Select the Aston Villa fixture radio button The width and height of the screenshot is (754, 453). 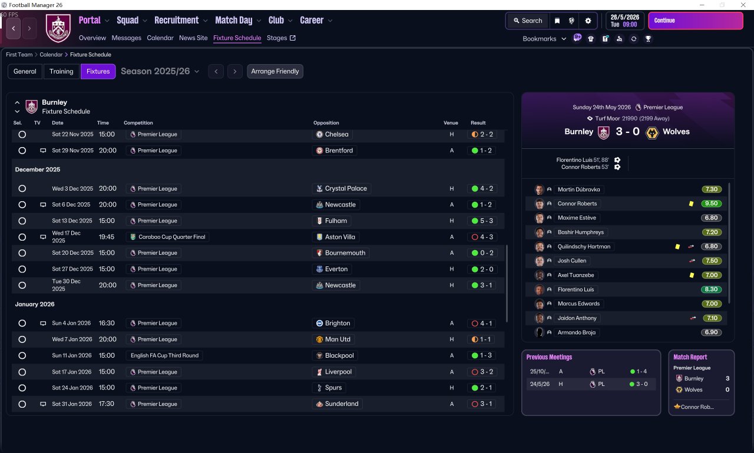tap(22, 237)
